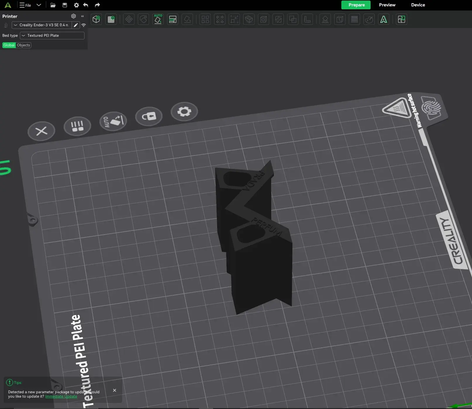This screenshot has width=472, height=409.
Task: Expand the Creality Ender-3 printer dropdown
Action: pos(42,25)
